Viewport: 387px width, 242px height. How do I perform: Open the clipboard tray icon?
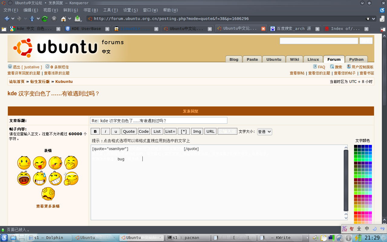point(324,238)
